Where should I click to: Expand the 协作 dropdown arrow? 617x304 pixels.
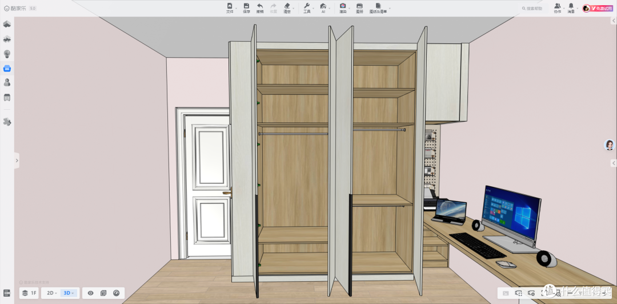(x=564, y=8)
